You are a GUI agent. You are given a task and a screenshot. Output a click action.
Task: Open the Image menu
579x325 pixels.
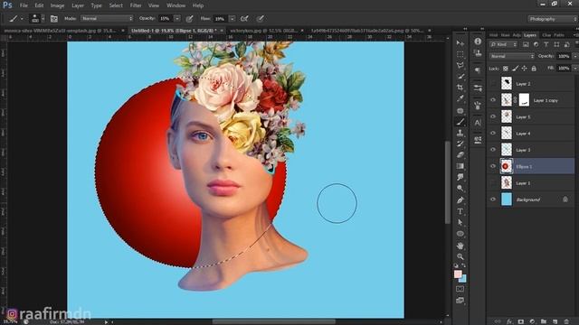(x=57, y=5)
